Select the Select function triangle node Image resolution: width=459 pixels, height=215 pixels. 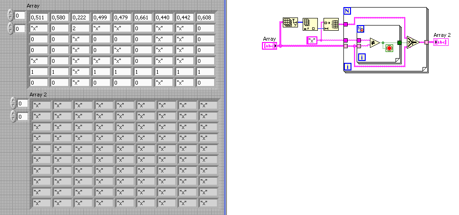tap(413, 43)
